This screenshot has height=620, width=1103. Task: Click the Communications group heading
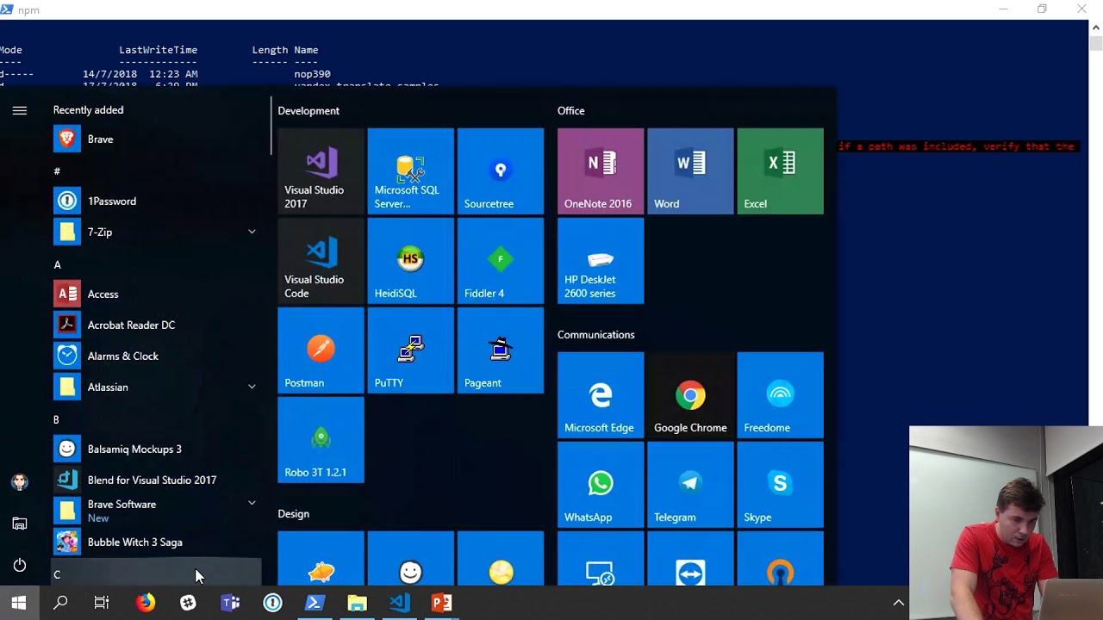click(595, 334)
